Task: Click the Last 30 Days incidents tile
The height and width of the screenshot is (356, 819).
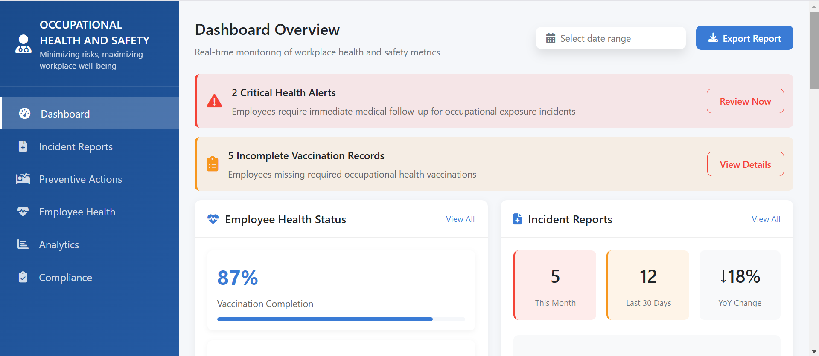Action: 648,285
